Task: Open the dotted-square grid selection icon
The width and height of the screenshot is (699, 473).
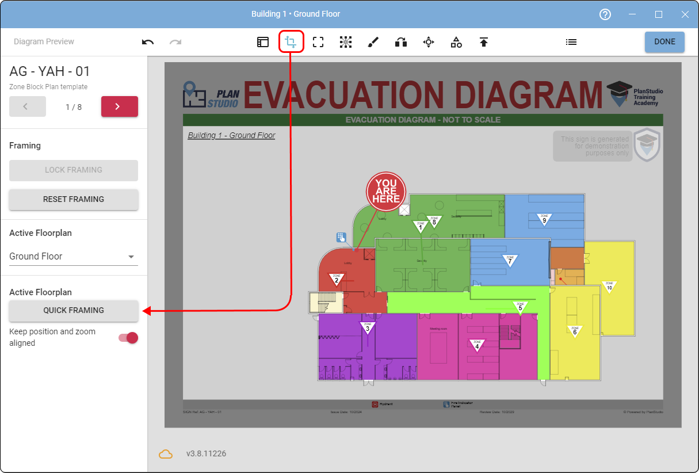Action: tap(346, 42)
